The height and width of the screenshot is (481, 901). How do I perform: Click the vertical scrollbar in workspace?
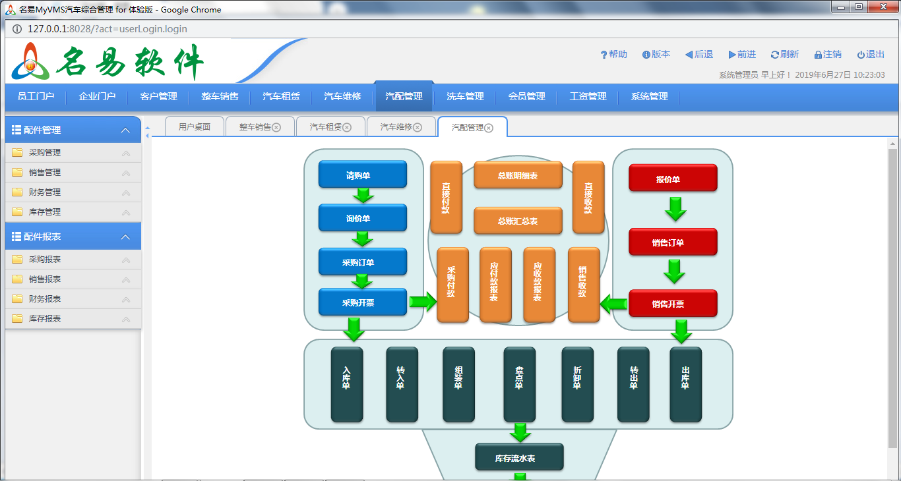[x=892, y=297]
